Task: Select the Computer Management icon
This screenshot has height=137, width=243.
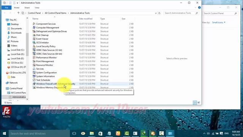Action: (x=34, y=27)
